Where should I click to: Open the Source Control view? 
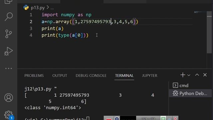(x=8, y=34)
